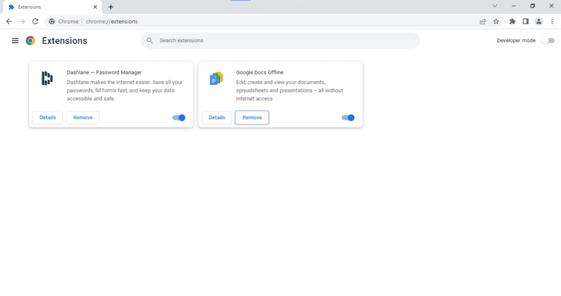Click the Chrome site info icon in address bar
This screenshot has width=561, height=296.
pyautogui.click(x=52, y=21)
